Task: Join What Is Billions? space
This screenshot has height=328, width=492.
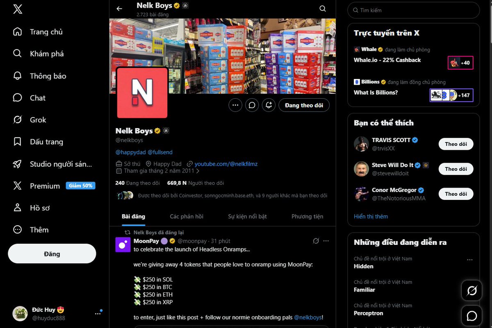Action: [376, 93]
